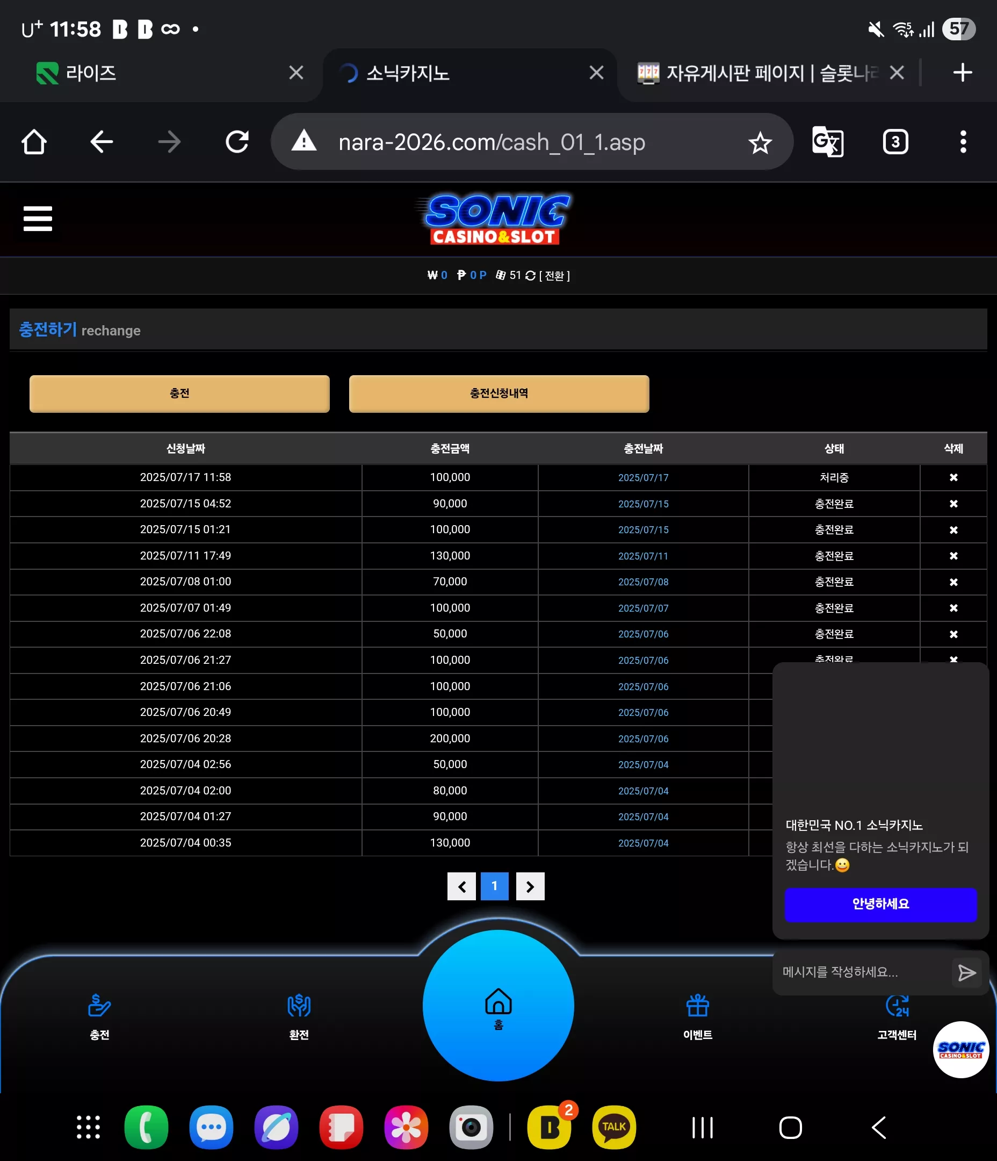Image resolution: width=997 pixels, height=1161 pixels.
Task: Click the 신청날짜 column header
Action: coord(185,448)
